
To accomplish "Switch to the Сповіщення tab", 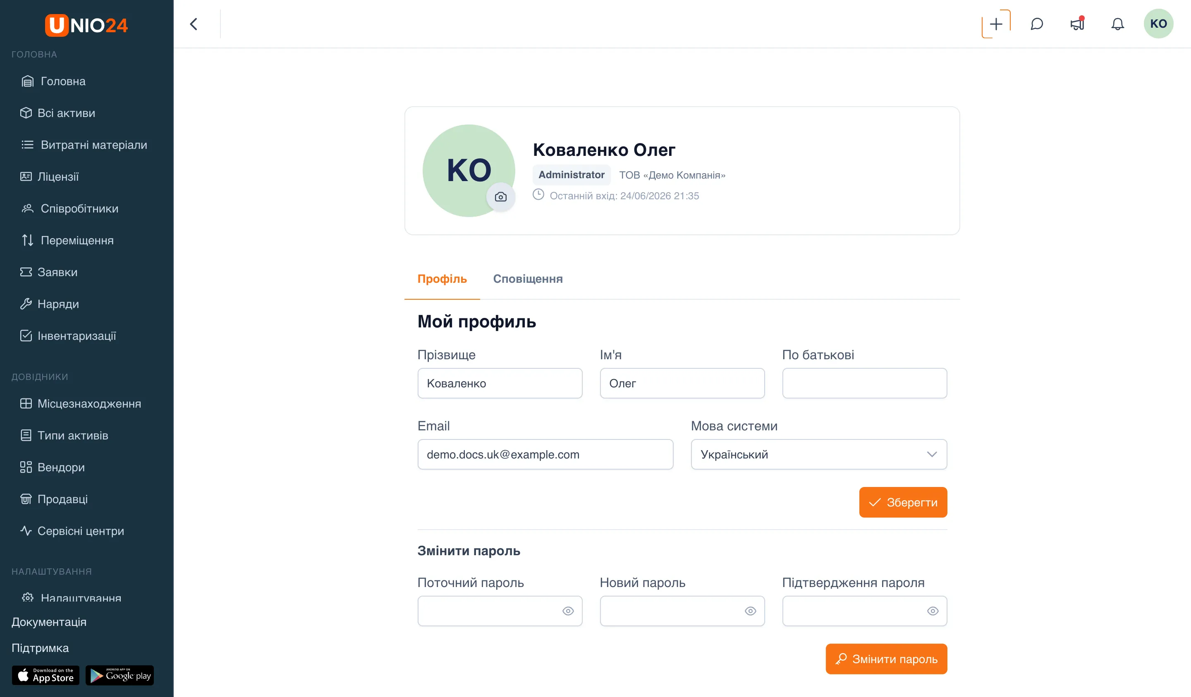I will click(x=528, y=279).
